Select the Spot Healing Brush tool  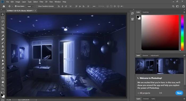[x=3, y=39]
